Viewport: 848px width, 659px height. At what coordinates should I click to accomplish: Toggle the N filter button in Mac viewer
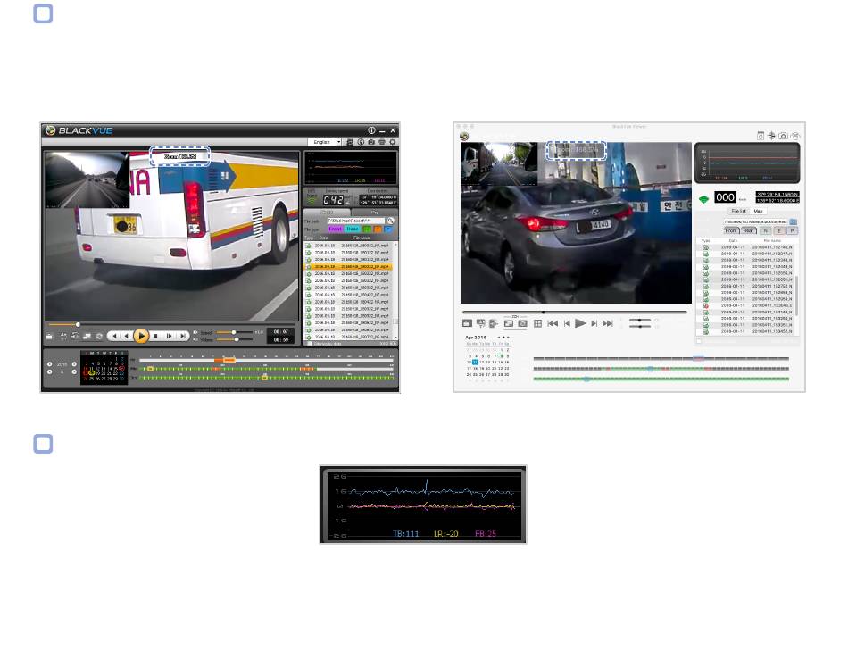[765, 230]
